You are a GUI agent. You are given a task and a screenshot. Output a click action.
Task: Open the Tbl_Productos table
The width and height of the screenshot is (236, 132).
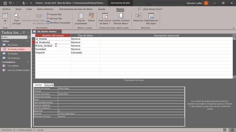[x=14, y=58]
